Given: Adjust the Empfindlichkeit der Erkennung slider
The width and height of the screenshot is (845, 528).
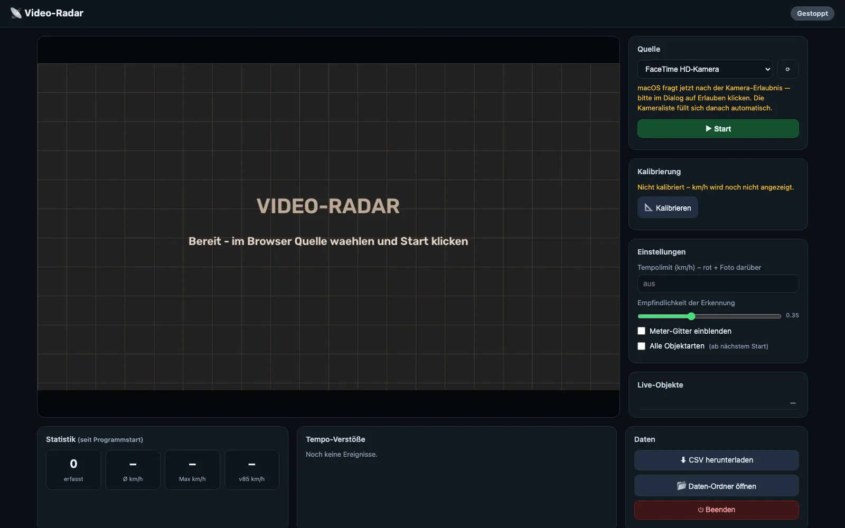Looking at the screenshot, I should click(709, 316).
